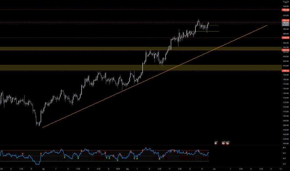Viewport: 290px width, 171px height.
Task: Open the USD currency selector on price axis
Action: pos(286,2)
